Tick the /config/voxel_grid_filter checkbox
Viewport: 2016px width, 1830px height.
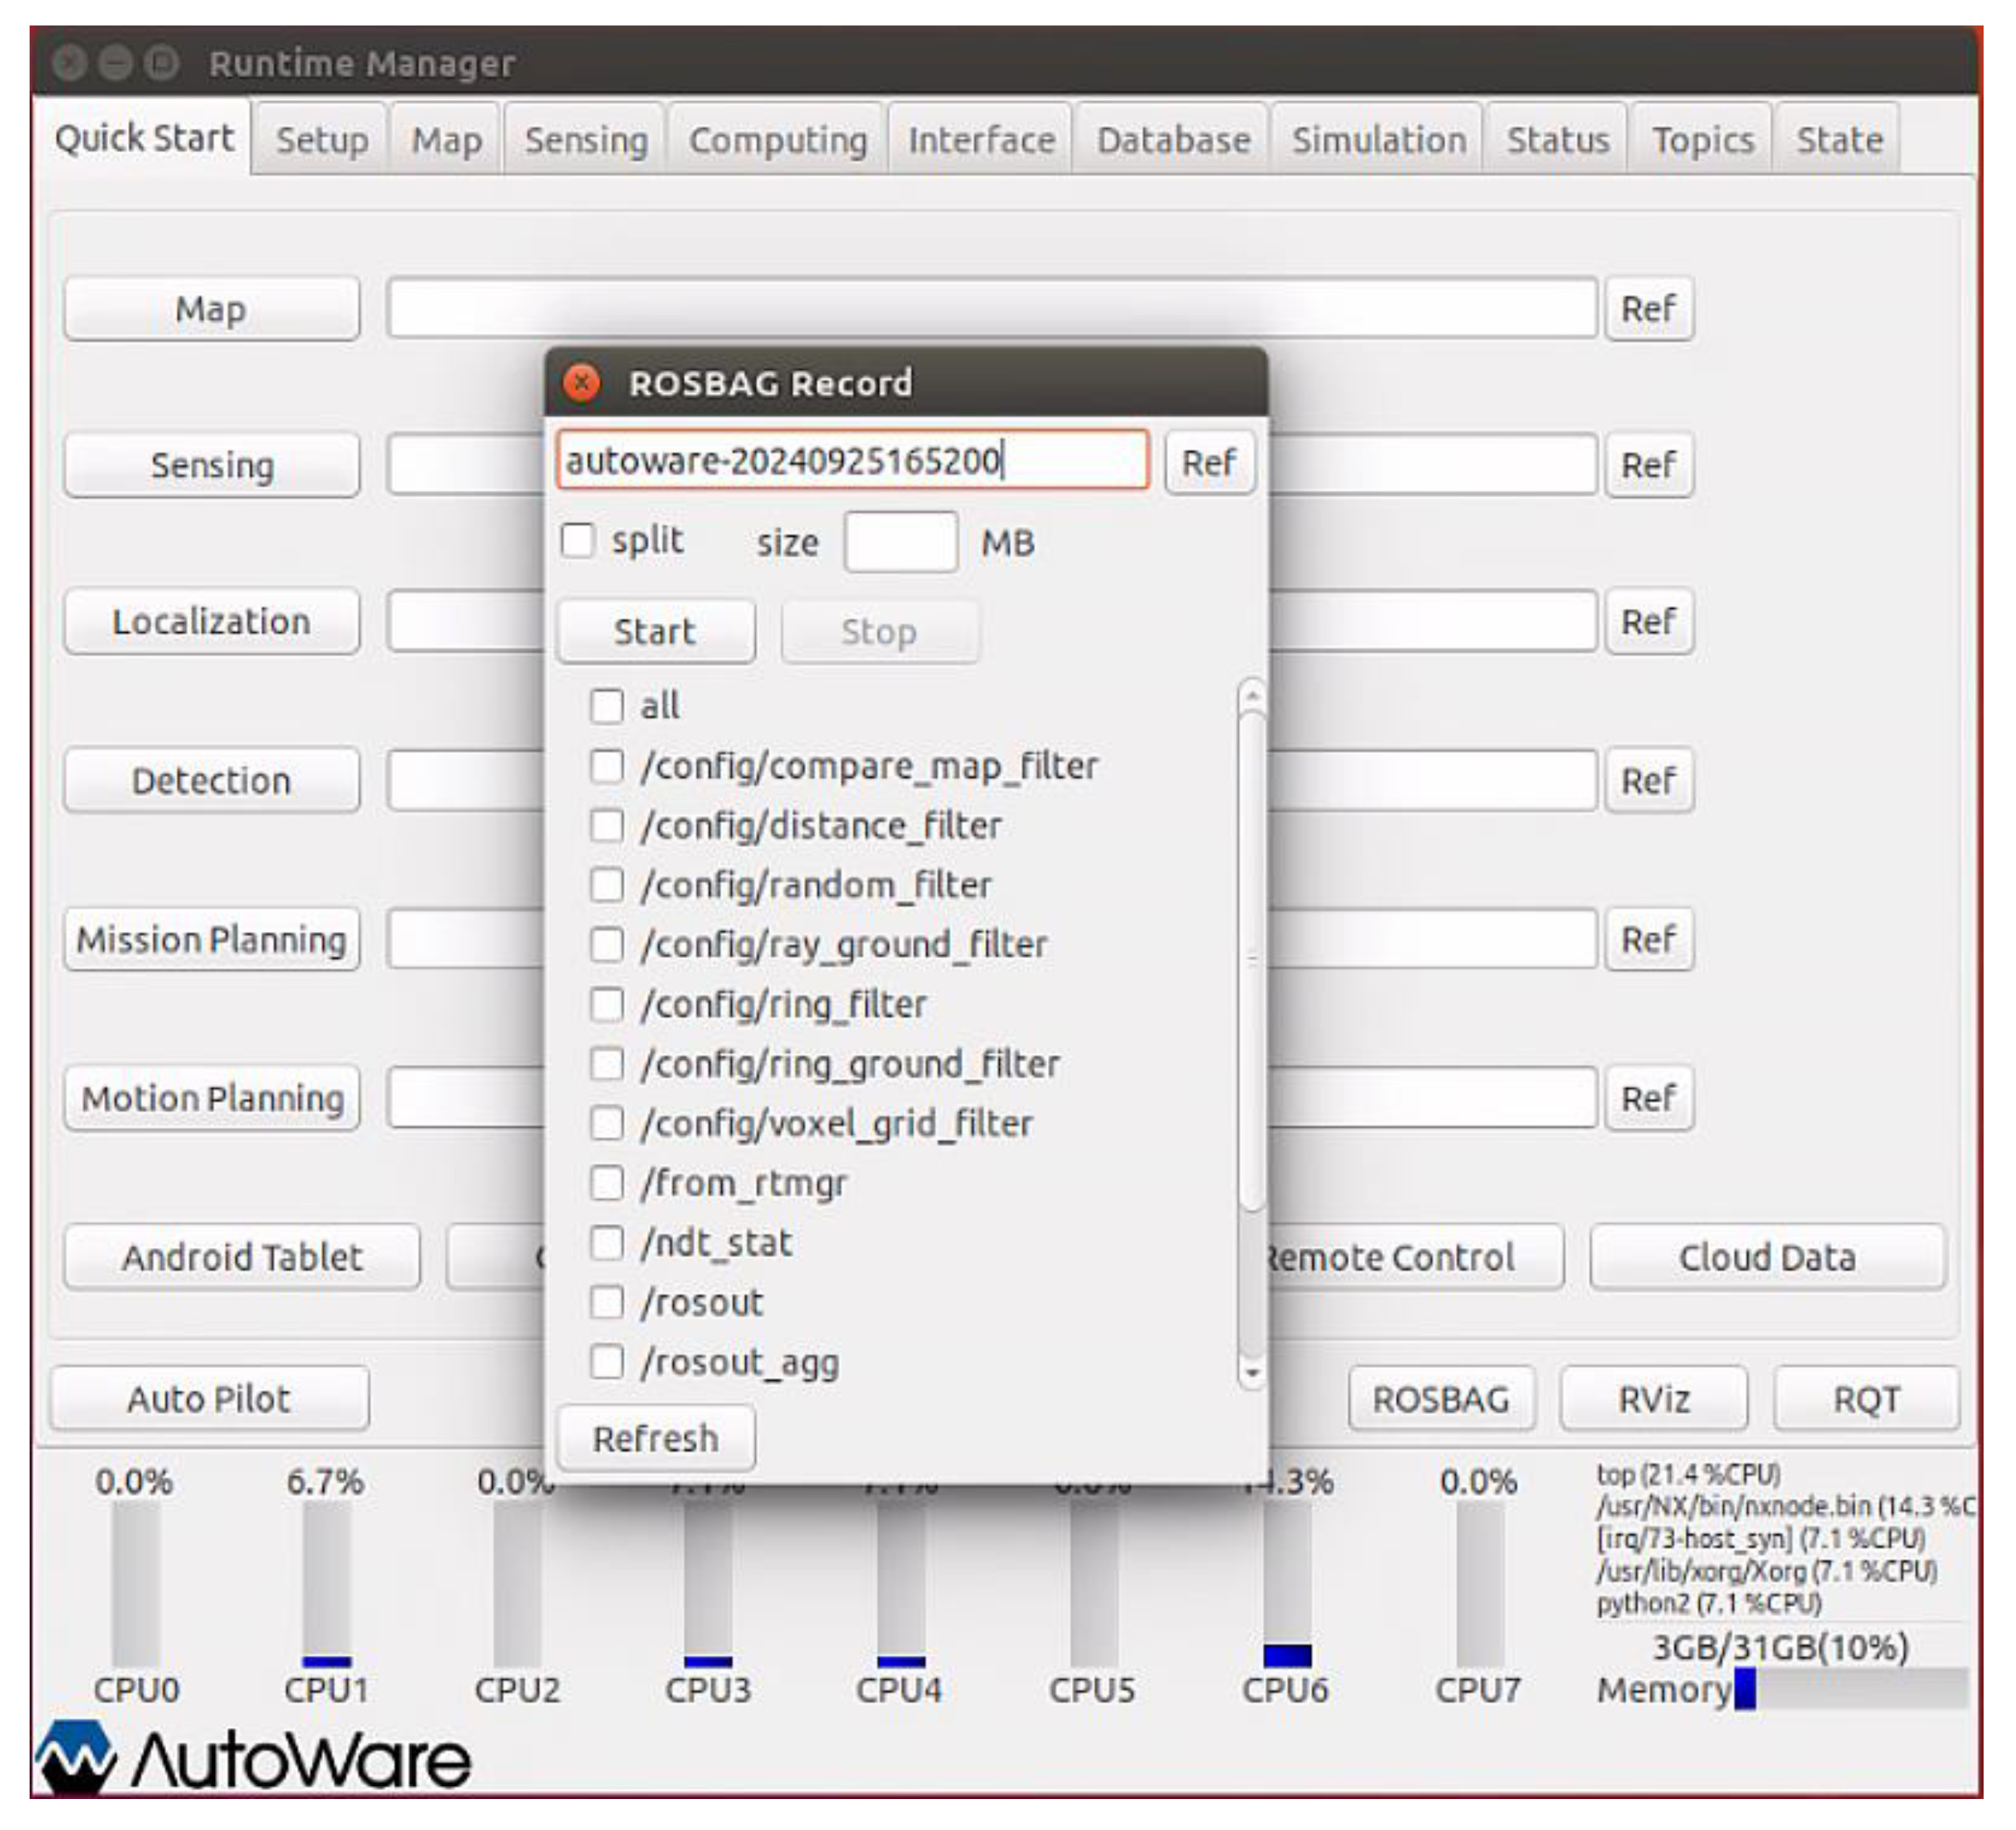[x=606, y=1123]
